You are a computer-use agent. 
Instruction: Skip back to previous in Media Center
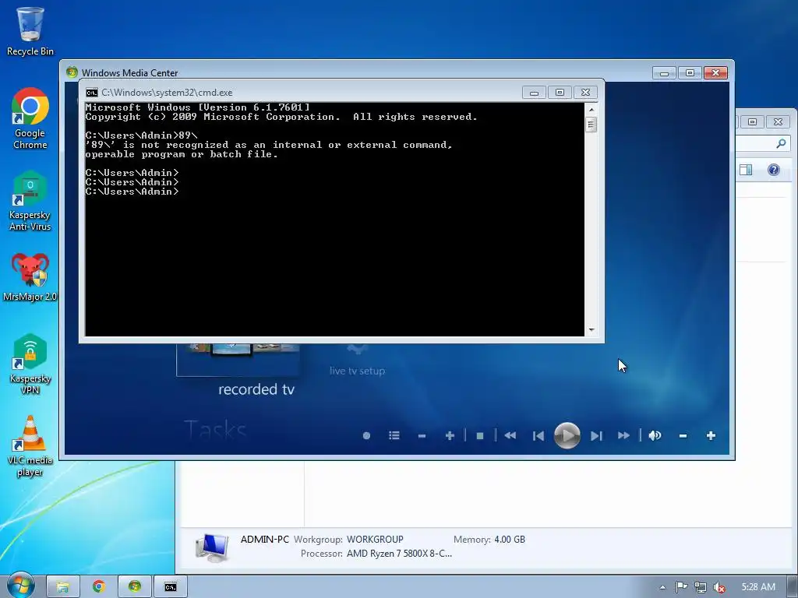pos(538,436)
